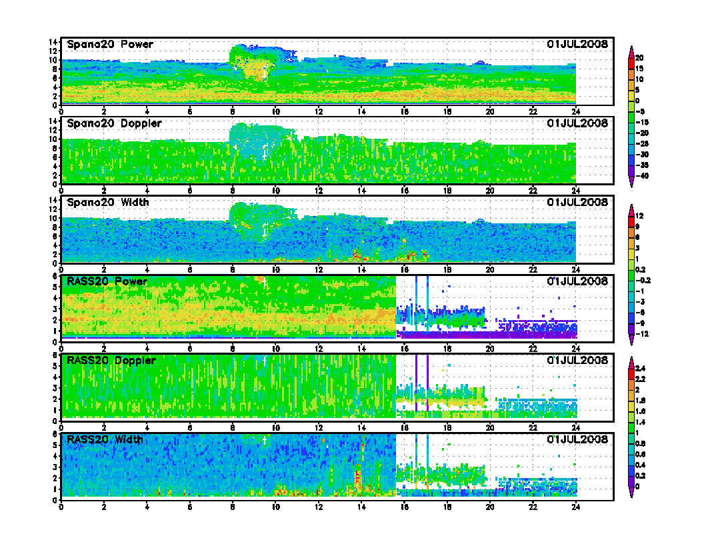Click the '-12' label on the Doppler color bar
Screen dimensions: 704x544
642,334
